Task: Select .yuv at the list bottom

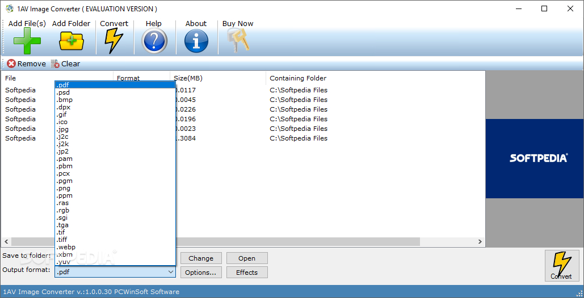Action: click(x=115, y=262)
